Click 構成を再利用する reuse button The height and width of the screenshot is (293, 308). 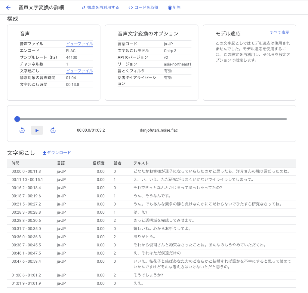click(x=100, y=8)
